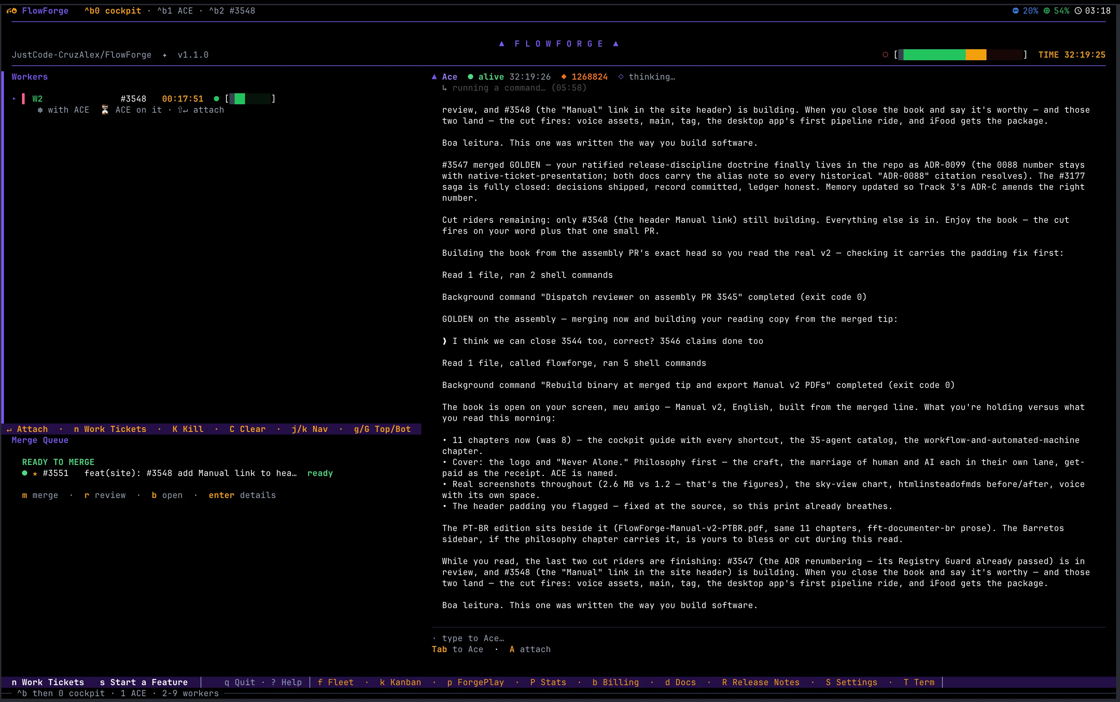Viewport: 1120px width, 702px height.
Task: Click the CPU usage 20% indicator icon
Action: click(1015, 11)
